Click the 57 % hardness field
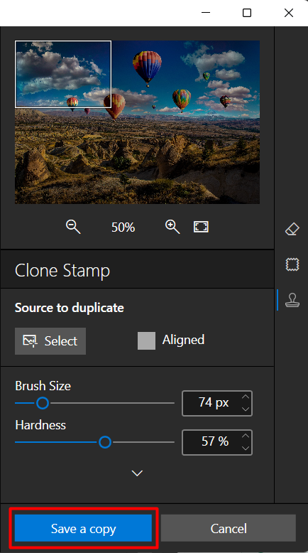This screenshot has width=308, height=553. click(x=217, y=442)
